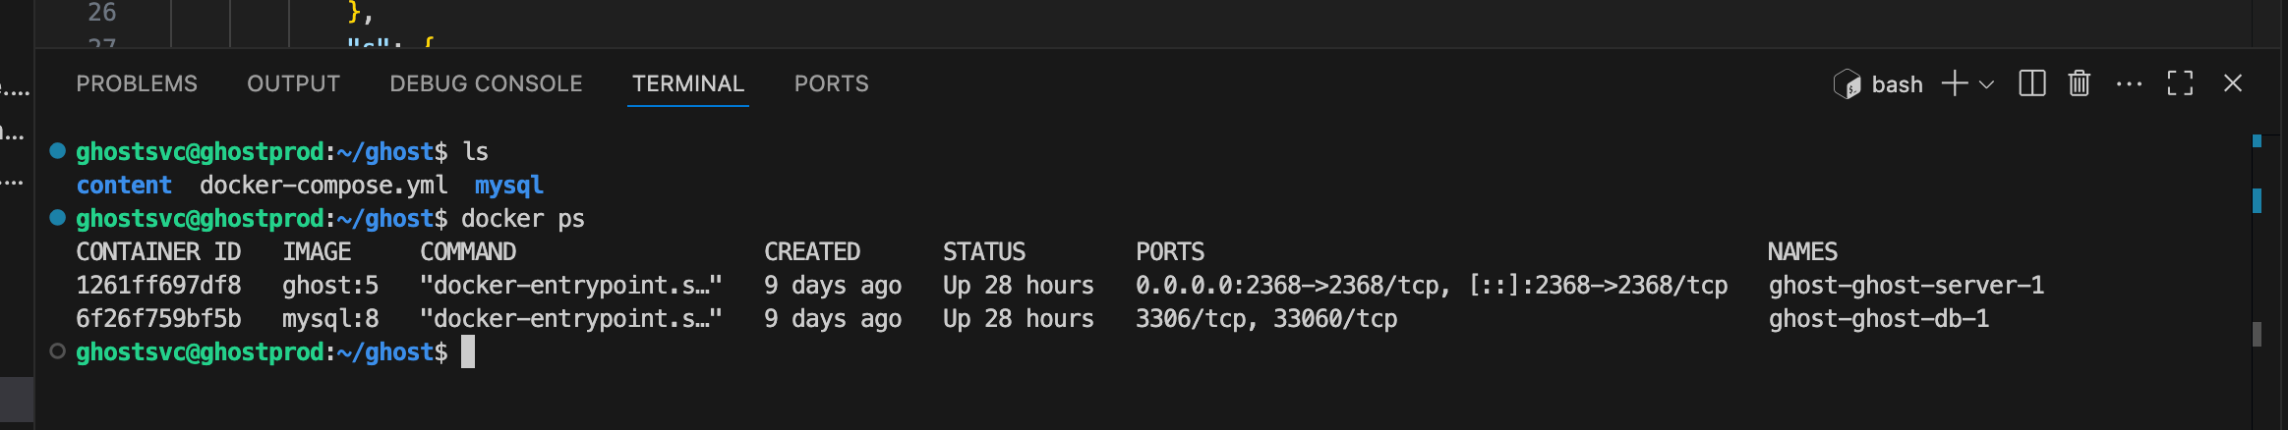Kill the terminal with the trash icon
Screen dimensions: 2288x430
[x=2079, y=83]
